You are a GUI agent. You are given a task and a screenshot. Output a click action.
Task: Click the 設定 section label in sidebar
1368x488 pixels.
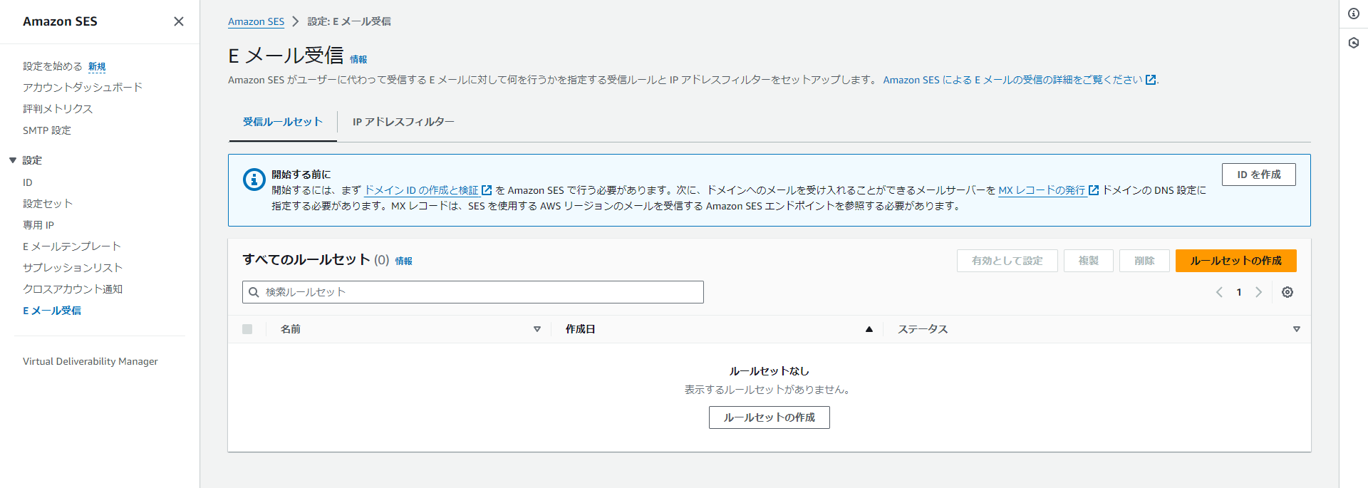pyautogui.click(x=32, y=160)
